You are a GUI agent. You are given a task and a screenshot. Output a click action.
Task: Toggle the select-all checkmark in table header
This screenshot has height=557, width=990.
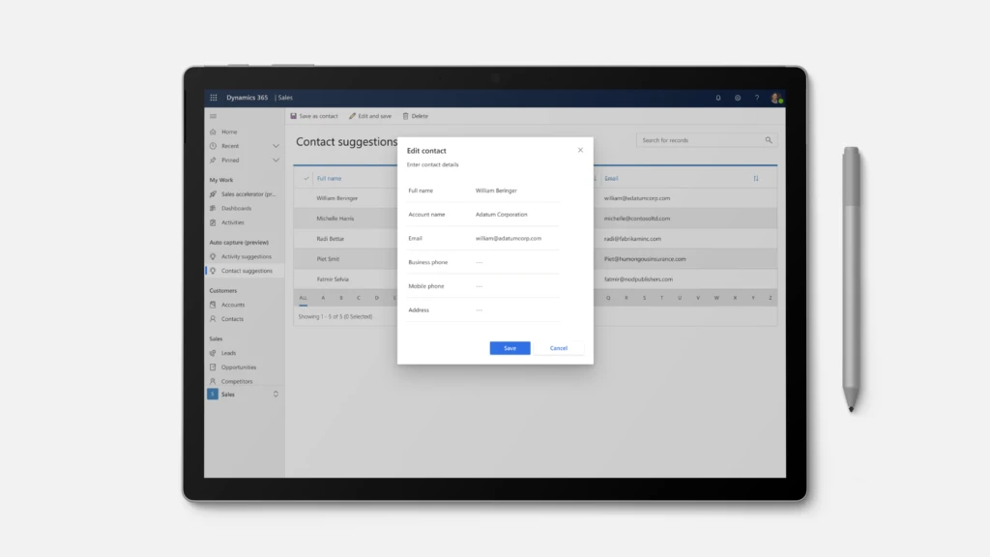pyautogui.click(x=306, y=178)
